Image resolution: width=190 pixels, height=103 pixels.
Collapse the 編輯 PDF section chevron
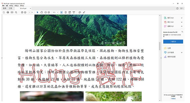[x=182, y=26]
